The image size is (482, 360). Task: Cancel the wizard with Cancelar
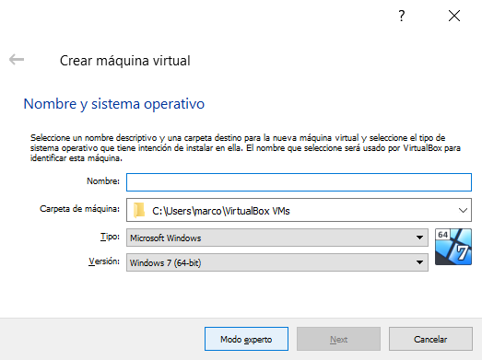point(430,339)
